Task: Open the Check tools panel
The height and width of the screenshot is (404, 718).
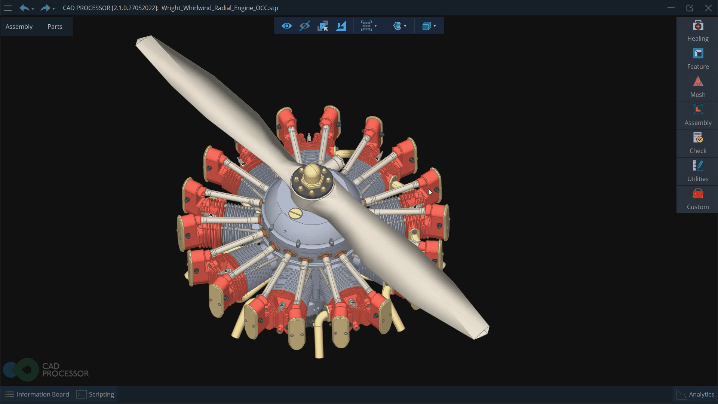Action: click(697, 143)
